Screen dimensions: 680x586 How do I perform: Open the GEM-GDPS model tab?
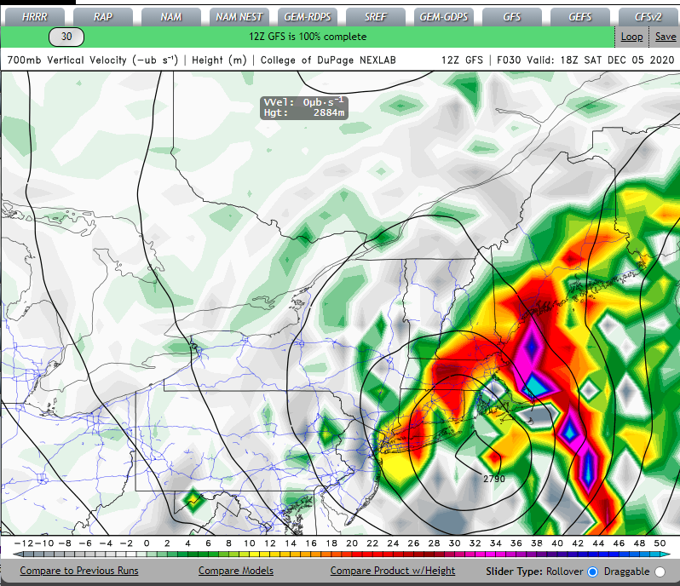pos(444,17)
